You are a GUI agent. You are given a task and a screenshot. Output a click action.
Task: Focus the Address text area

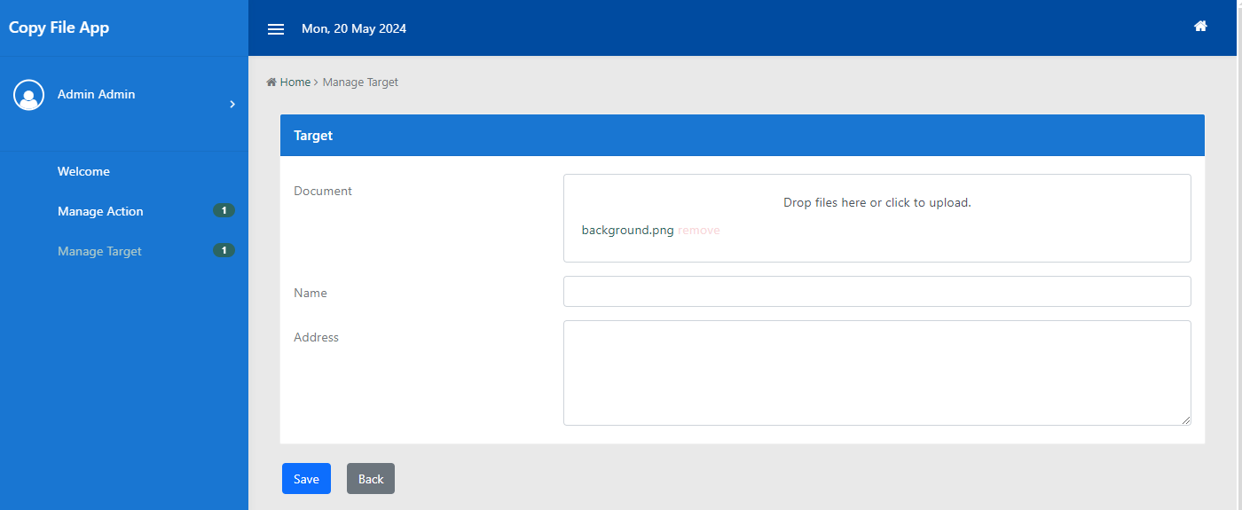tap(877, 373)
